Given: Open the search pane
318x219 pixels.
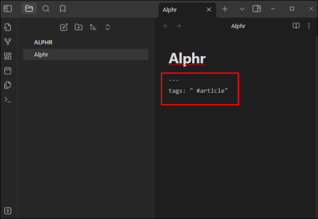Looking at the screenshot, I should tap(46, 9).
